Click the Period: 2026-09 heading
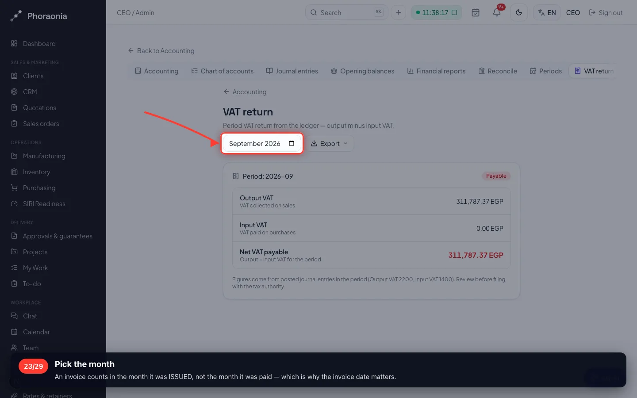Image resolution: width=637 pixels, height=398 pixels. 268,176
